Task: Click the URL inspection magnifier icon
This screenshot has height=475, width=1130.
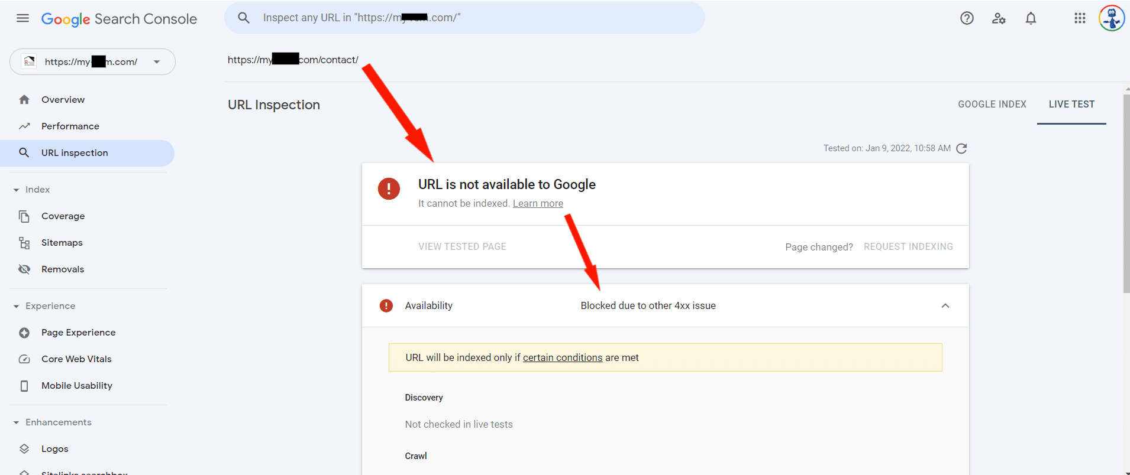Action: pyautogui.click(x=24, y=153)
